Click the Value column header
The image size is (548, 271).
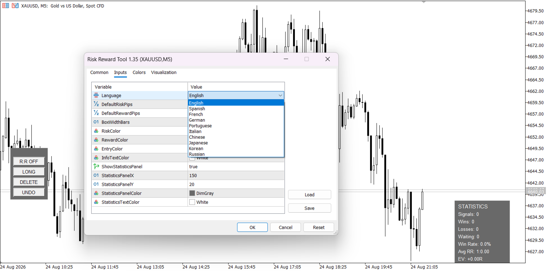(236, 87)
